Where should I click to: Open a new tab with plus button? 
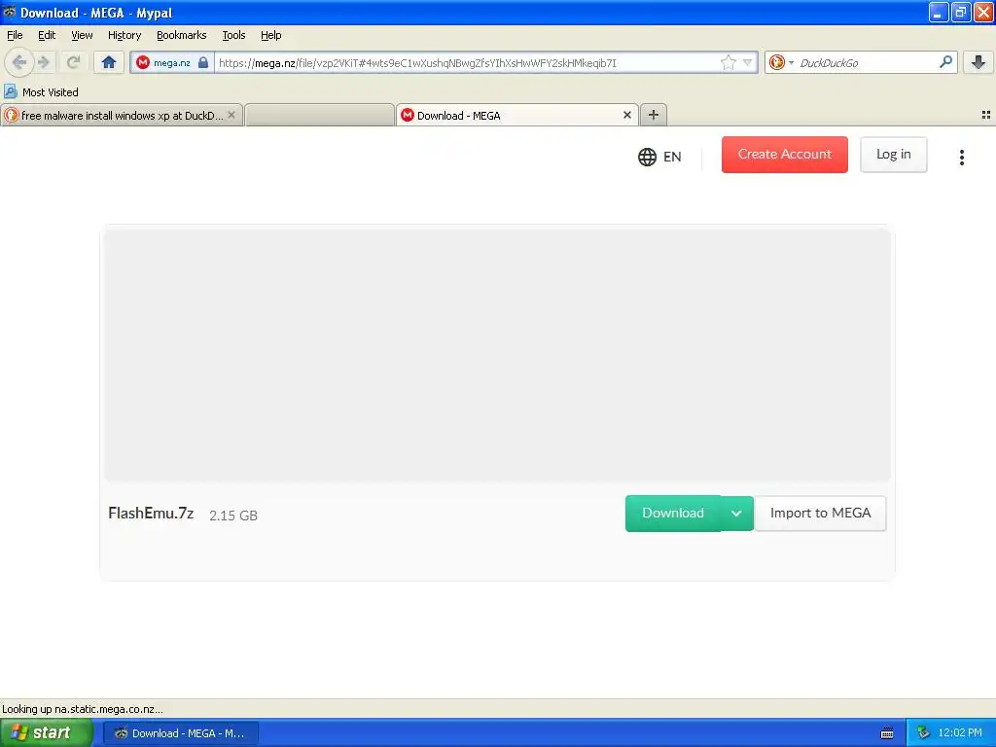[653, 115]
